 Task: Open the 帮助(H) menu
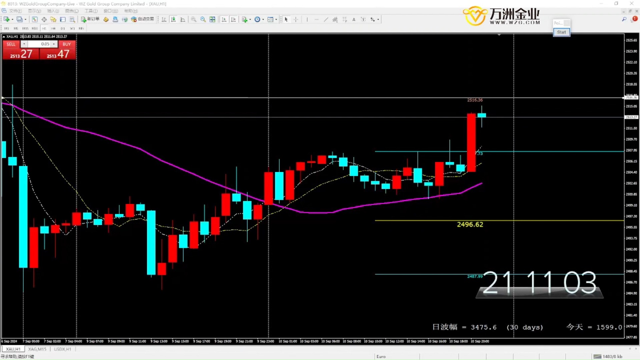(x=131, y=11)
